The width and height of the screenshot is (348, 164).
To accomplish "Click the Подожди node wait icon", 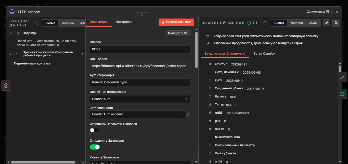I will point(17,33).
